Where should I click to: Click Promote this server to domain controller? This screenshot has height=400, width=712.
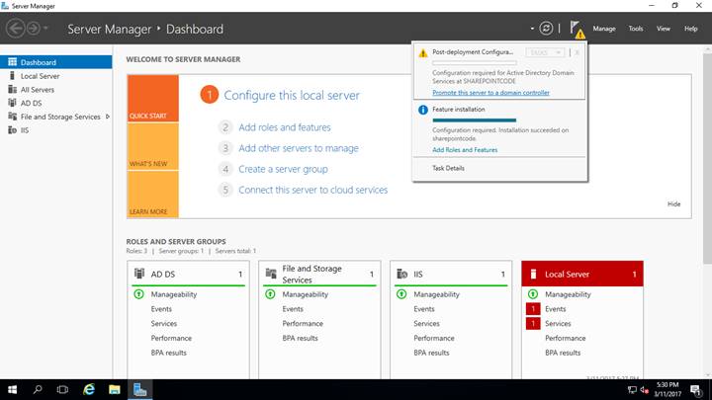tap(490, 92)
